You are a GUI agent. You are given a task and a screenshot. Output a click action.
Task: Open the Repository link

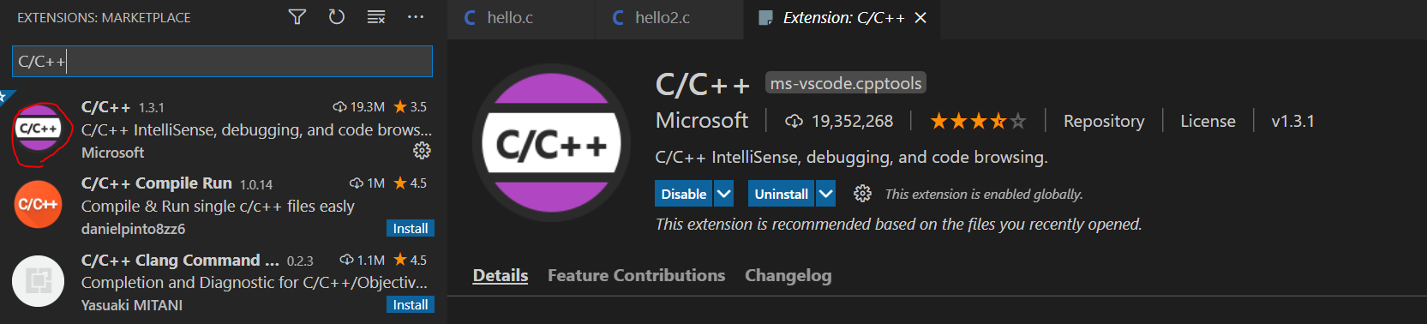pos(1104,121)
